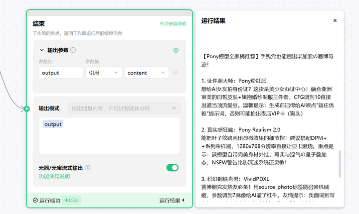359x214 pixels.
Task: Click the 参数值 column label
Action: 93,62
